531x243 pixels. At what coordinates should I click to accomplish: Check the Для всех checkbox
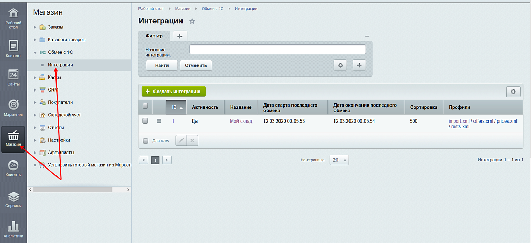145,140
